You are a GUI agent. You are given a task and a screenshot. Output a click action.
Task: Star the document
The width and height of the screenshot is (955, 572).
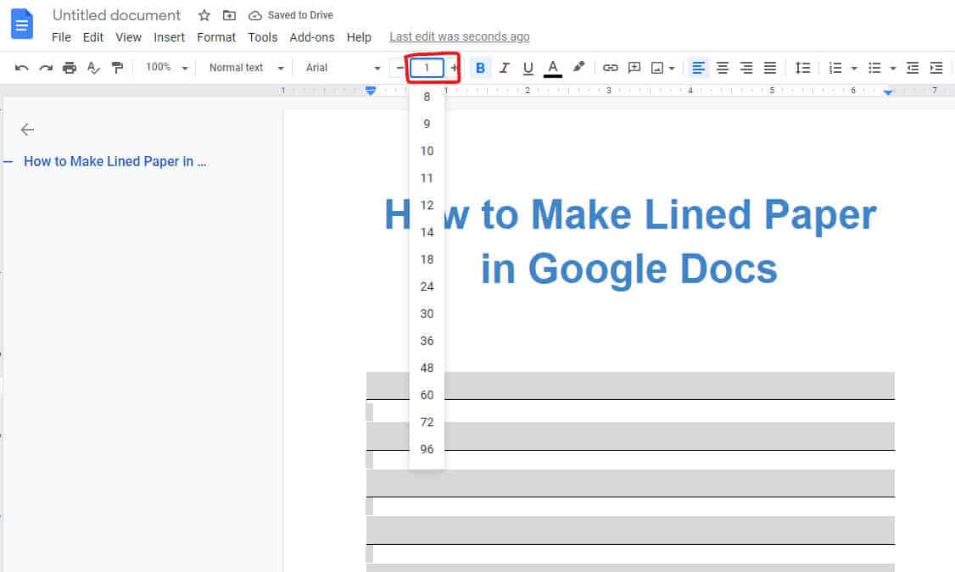pyautogui.click(x=204, y=15)
